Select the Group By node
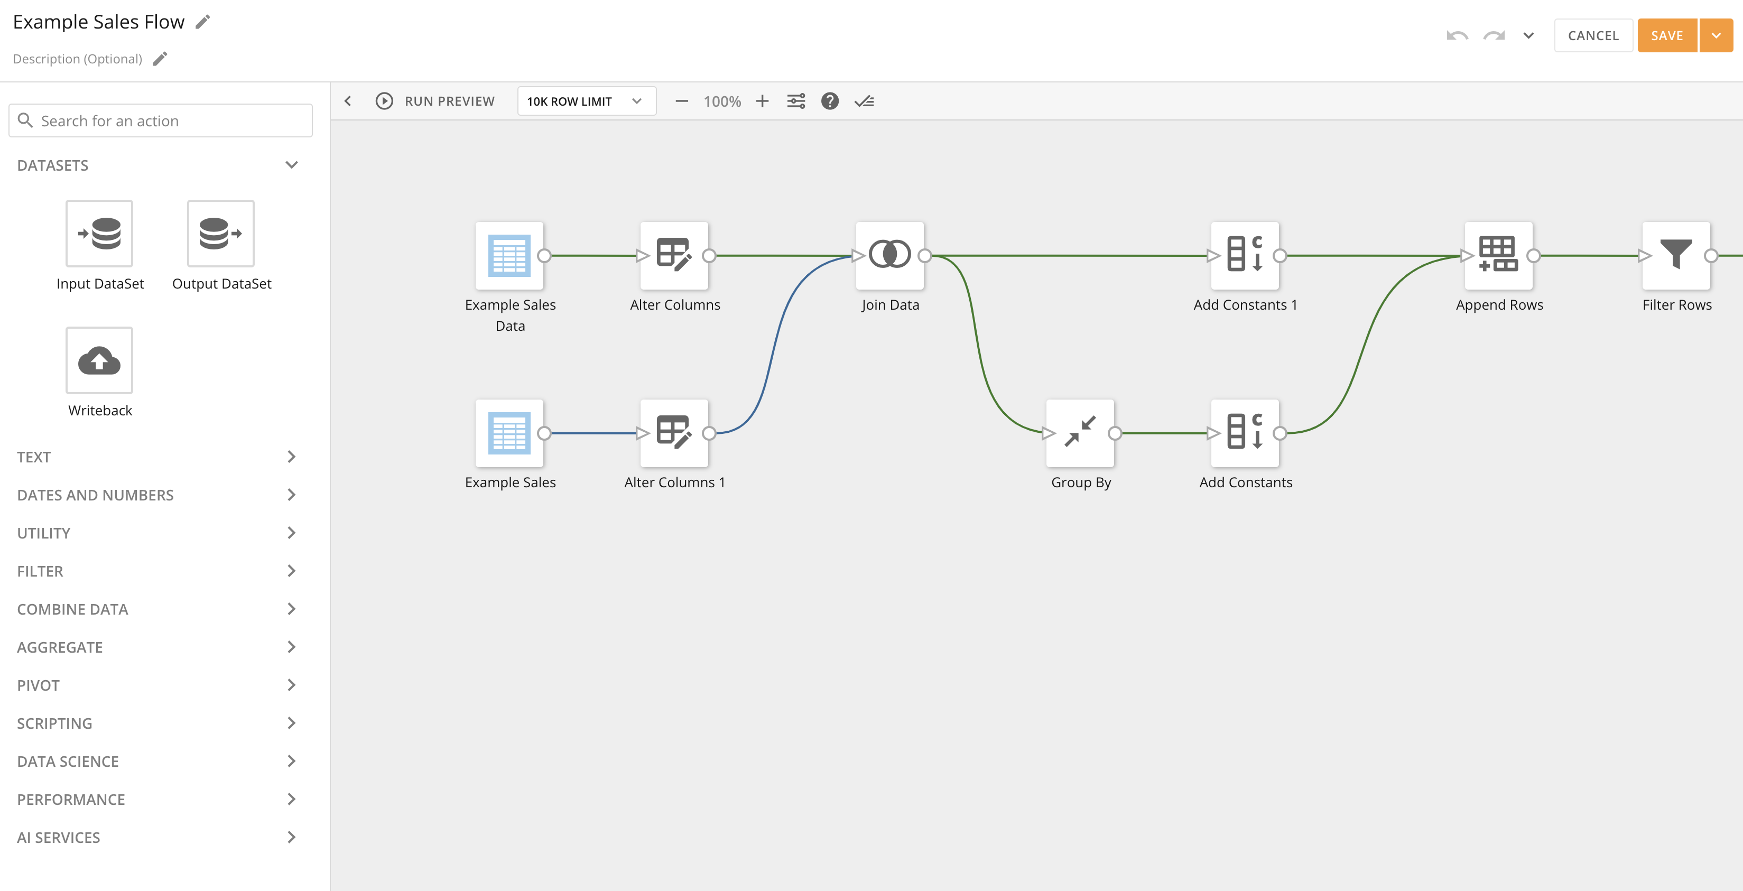This screenshot has height=891, width=1743. click(x=1080, y=432)
